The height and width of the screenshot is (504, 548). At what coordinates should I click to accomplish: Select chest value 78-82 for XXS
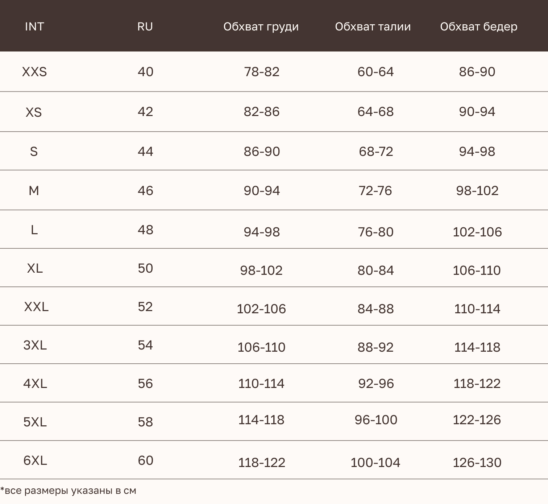coord(262,72)
